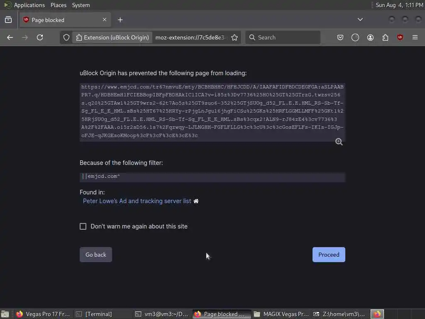
Task: Open Peter Lowe's Ad and tracking server list
Action: pyautogui.click(x=137, y=201)
